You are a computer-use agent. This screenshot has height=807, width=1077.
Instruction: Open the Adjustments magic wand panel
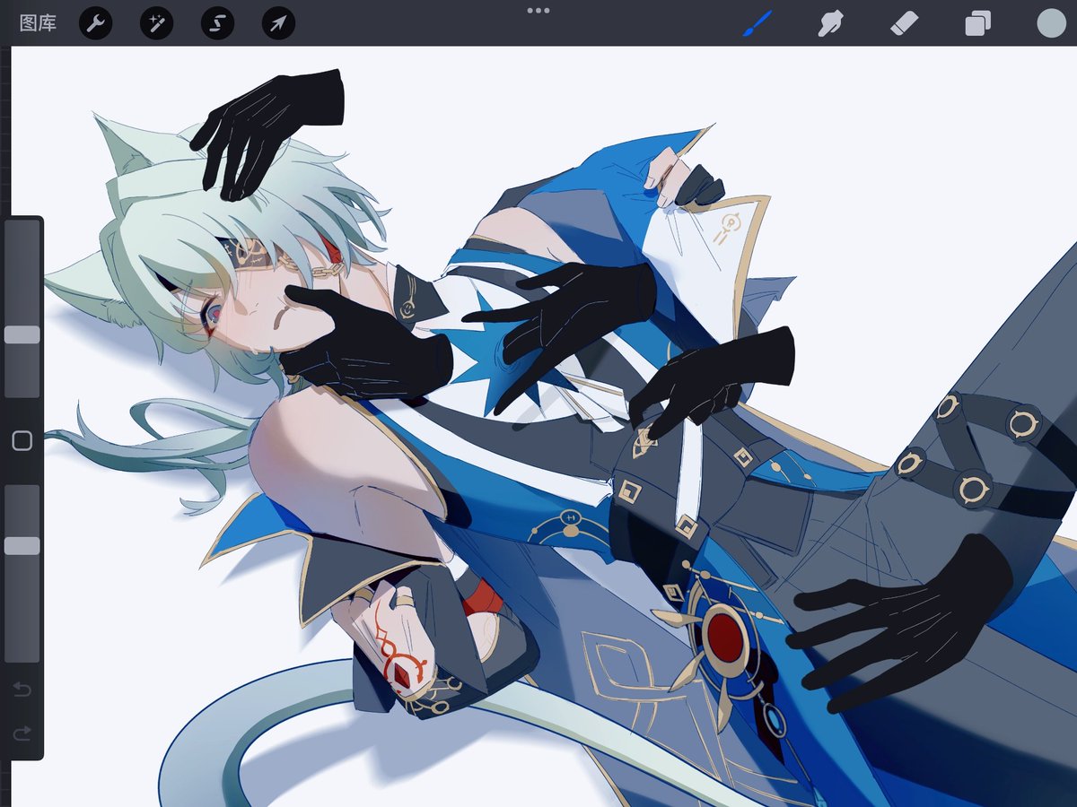(157, 23)
